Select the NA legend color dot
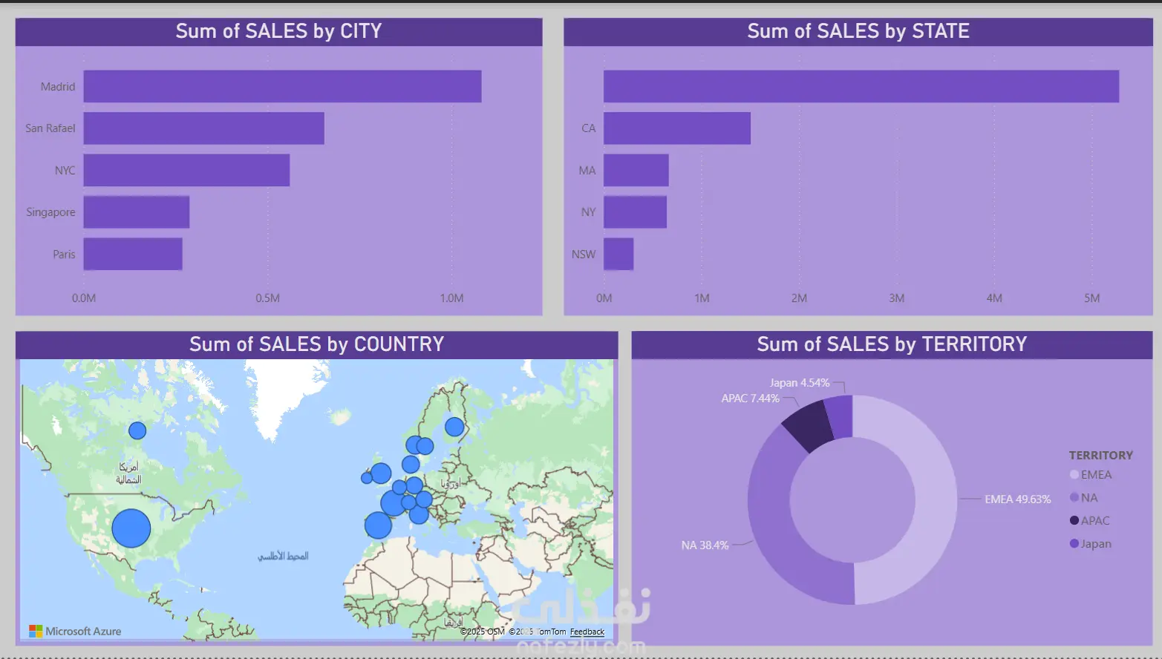This screenshot has width=1162, height=659. [1074, 498]
